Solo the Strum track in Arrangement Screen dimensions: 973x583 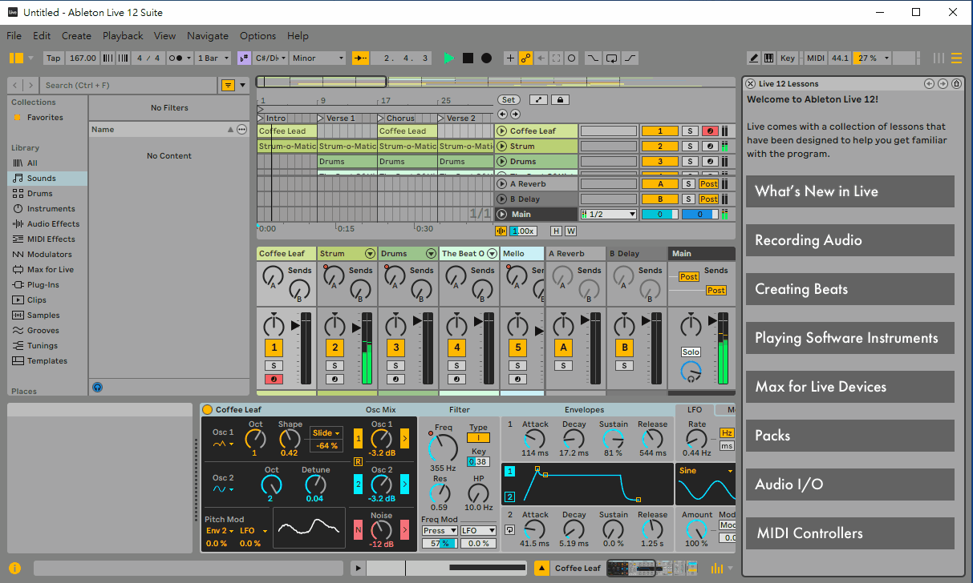click(x=689, y=147)
